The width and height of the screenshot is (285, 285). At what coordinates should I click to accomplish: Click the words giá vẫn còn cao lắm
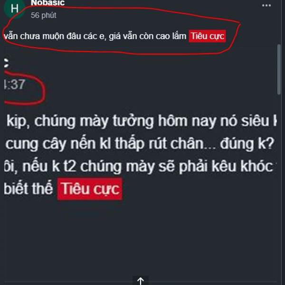tap(148, 36)
